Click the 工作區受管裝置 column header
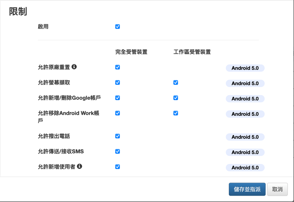Viewport: 294px width, 202px height. 192,52
